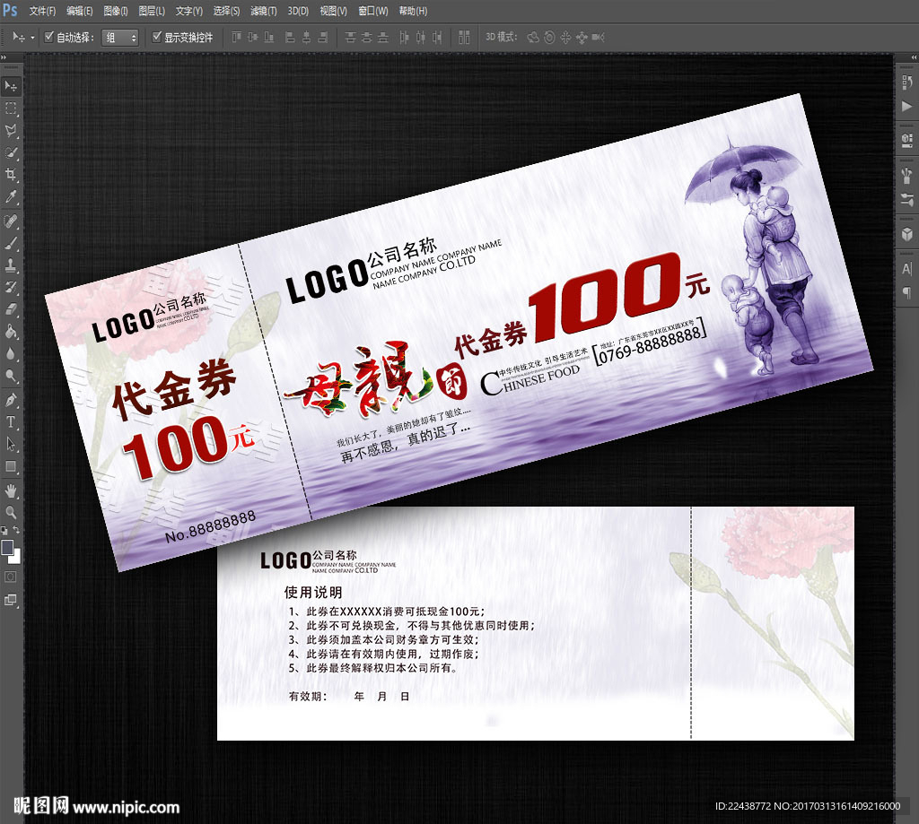Click the 3D roll mode icon
Viewport: 919px width, 824px height.
(x=549, y=38)
